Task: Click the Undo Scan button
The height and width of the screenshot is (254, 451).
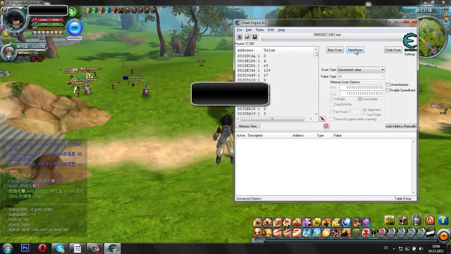Action: tap(393, 50)
